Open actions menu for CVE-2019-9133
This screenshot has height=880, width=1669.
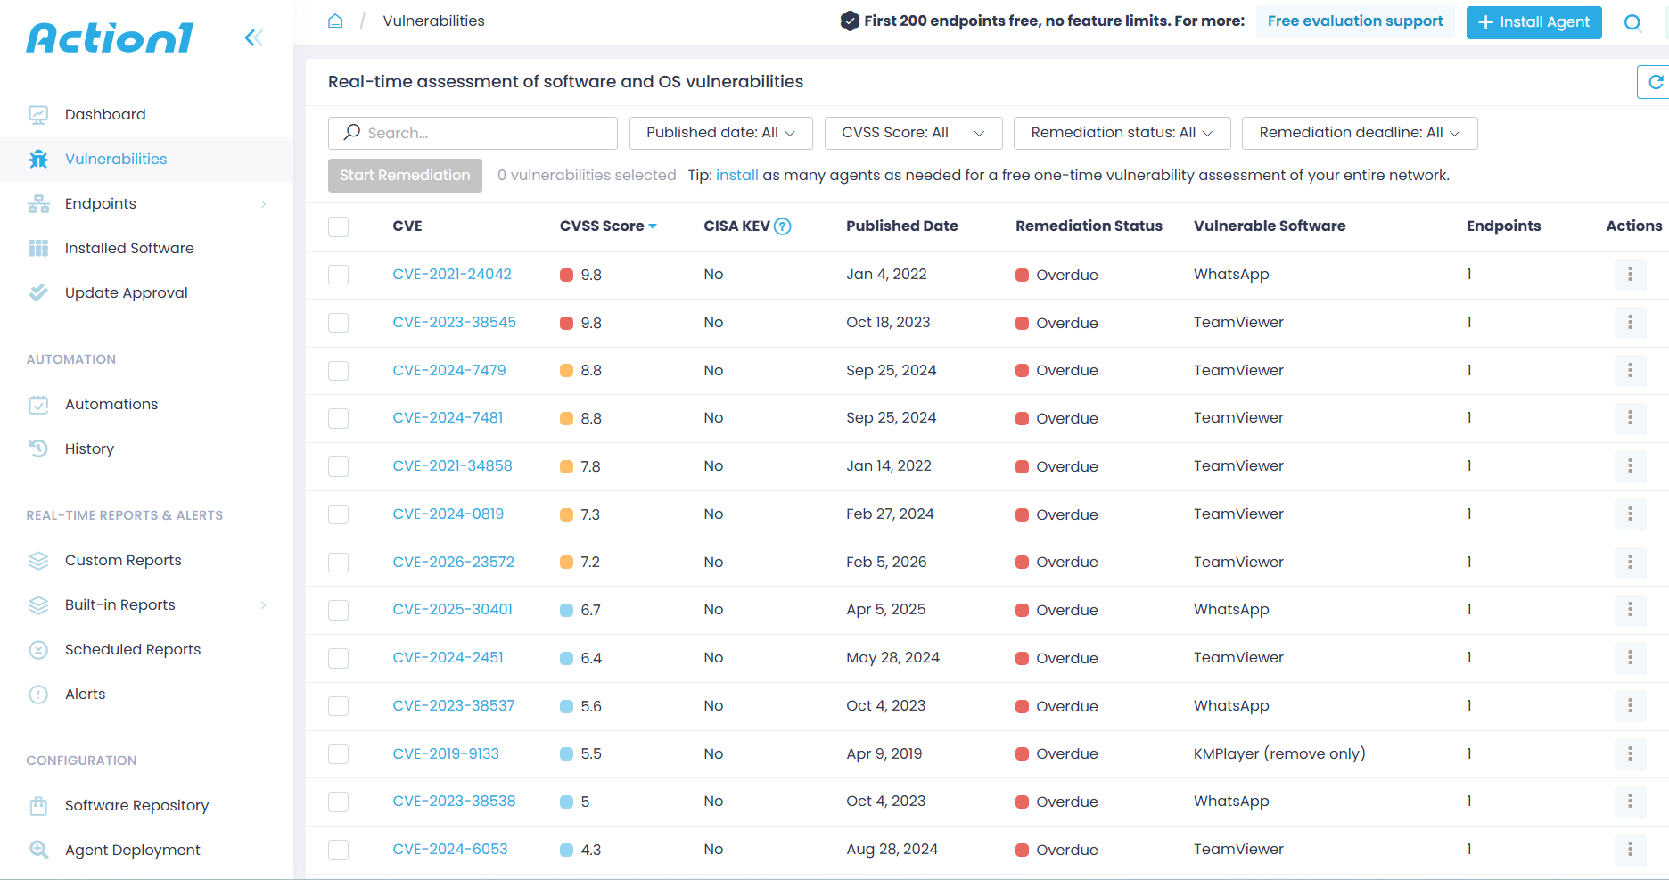coord(1630,753)
